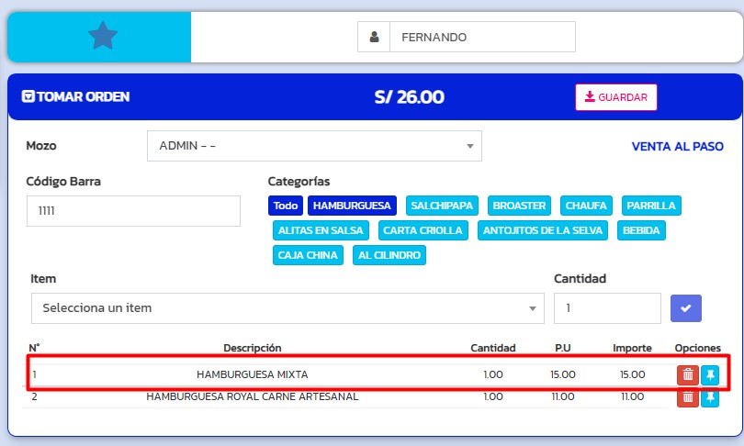Show the BROASTER category items
Viewport: 744px width, 446px height.
coord(519,206)
